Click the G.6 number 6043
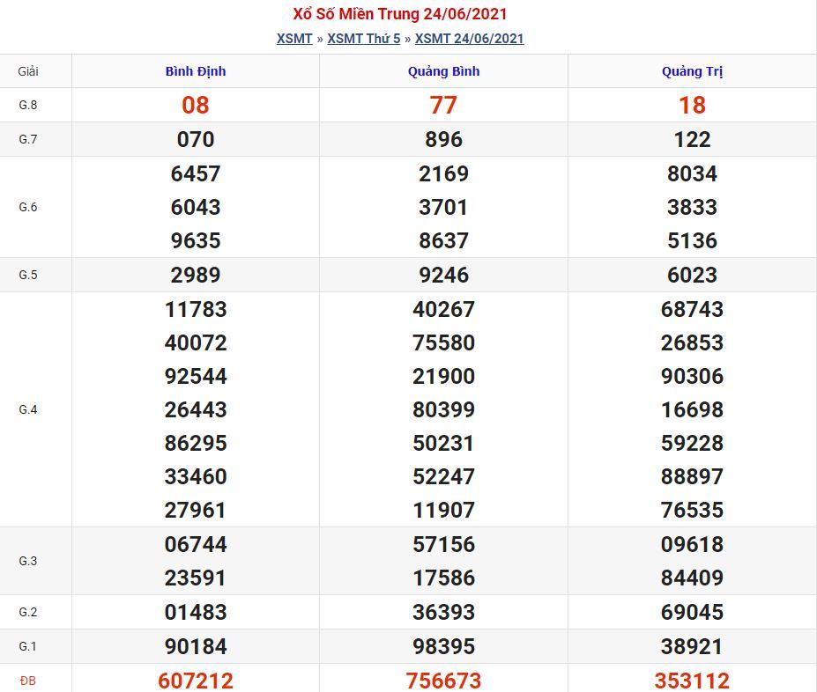The height and width of the screenshot is (692, 817). [196, 207]
